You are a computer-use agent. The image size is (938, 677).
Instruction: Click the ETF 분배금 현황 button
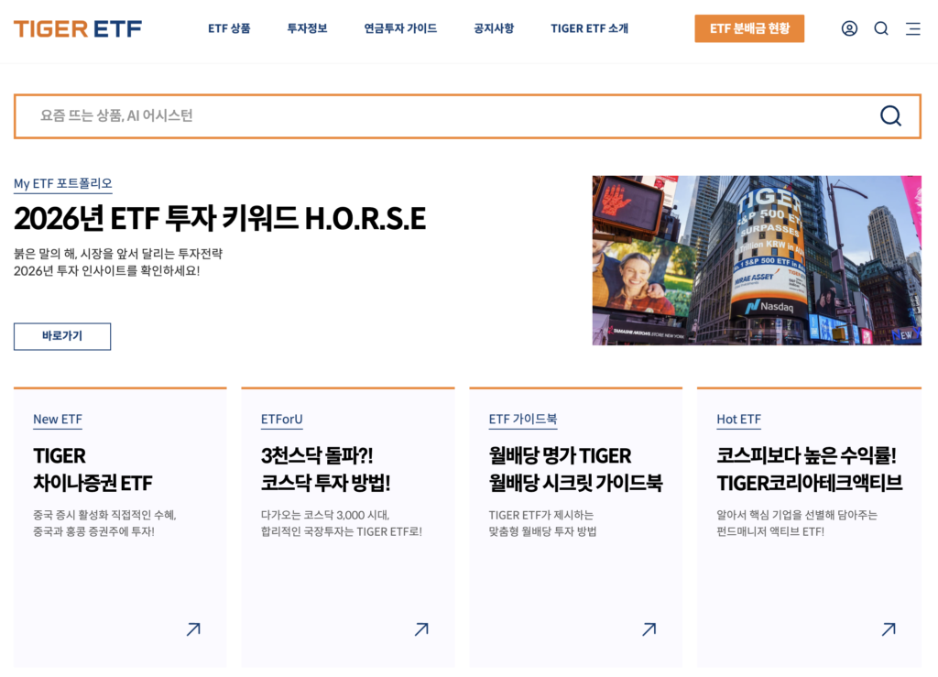(x=748, y=28)
